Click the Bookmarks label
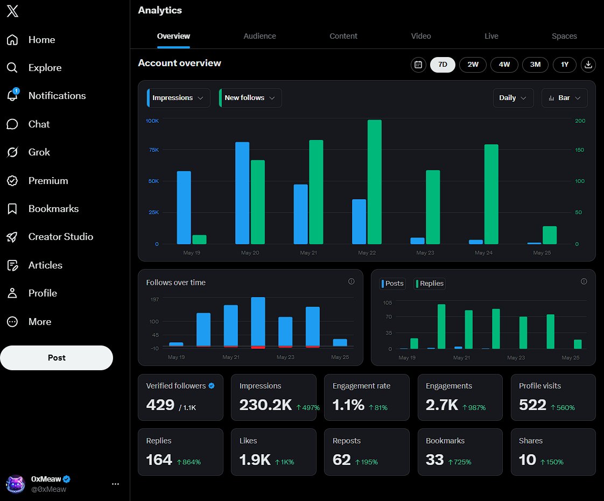Viewport: 604px width, 501px height. [53, 209]
